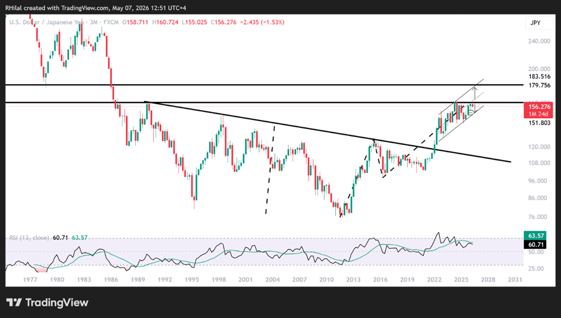Image resolution: width=561 pixels, height=318 pixels.
Task: Click the 1983 label on time axis
Action: click(84, 279)
